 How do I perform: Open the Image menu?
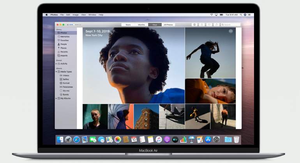tap(75, 15)
